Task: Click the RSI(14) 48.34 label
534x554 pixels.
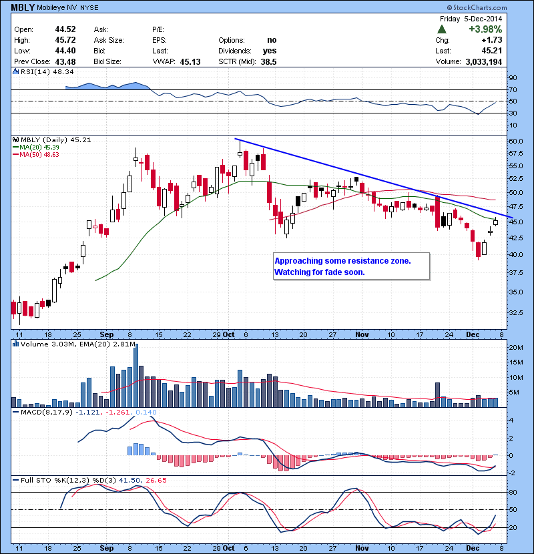Action: pos(47,71)
